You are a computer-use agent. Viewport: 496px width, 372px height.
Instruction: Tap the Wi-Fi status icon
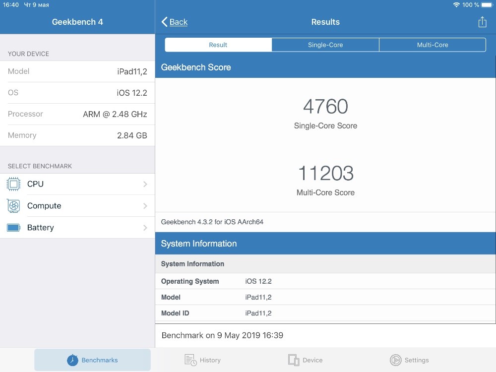(x=456, y=5)
